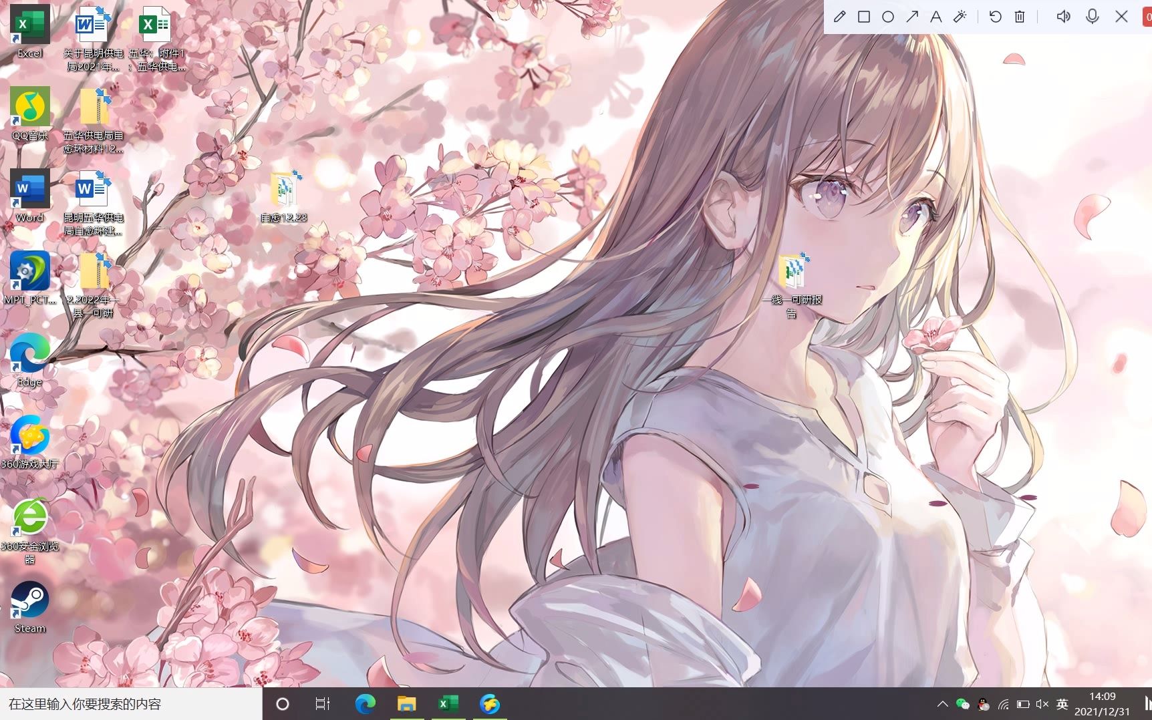The height and width of the screenshot is (720, 1152).
Task: Check battery status in the tray
Action: coord(1023,704)
